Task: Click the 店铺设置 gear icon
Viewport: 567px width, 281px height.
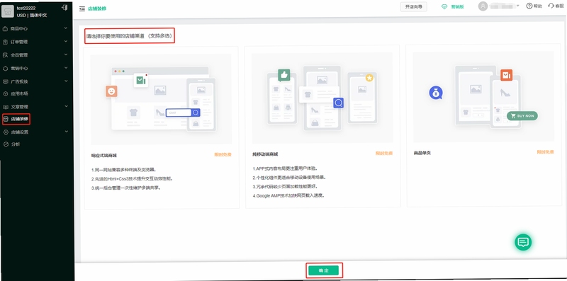Action: click(6, 132)
